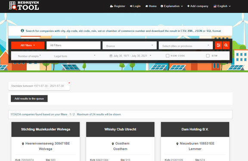Open the advanced filter sliders icon

(x=219, y=45)
